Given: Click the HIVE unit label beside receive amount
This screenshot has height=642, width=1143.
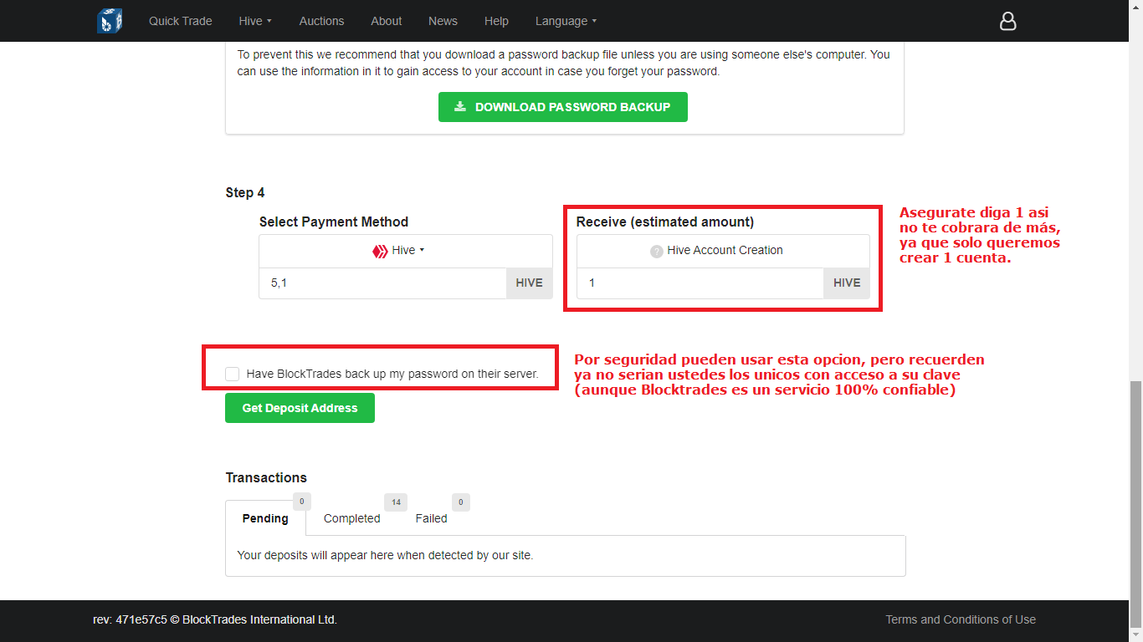Looking at the screenshot, I should (x=847, y=283).
